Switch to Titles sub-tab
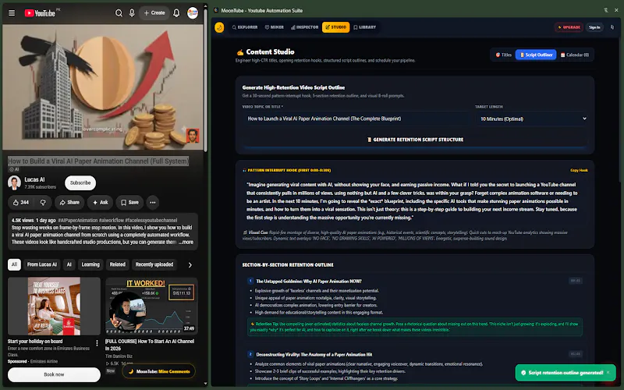 503,55
